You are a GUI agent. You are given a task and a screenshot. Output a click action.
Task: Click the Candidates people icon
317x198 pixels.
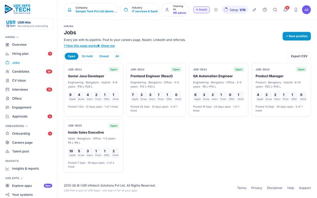7,72
